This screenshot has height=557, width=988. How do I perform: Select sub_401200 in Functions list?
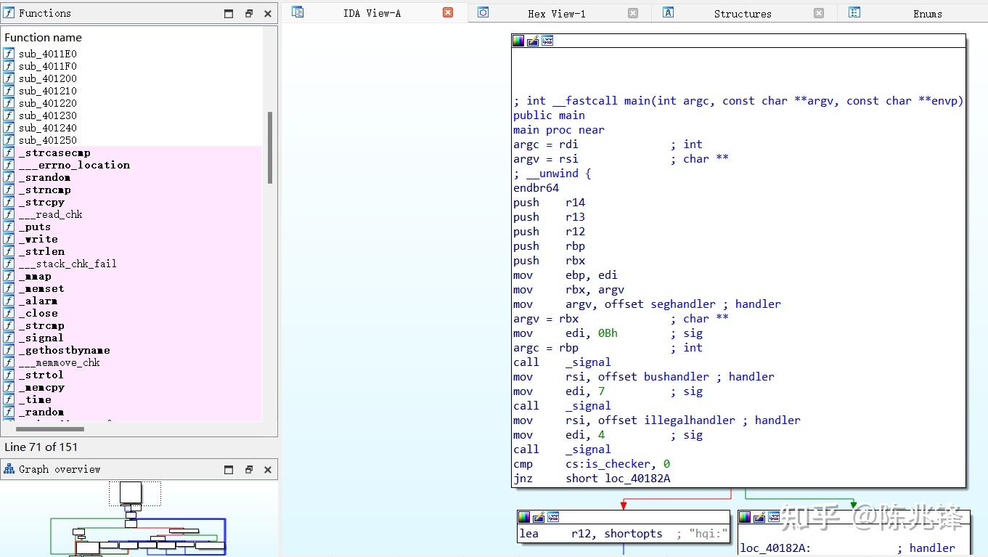(x=47, y=78)
